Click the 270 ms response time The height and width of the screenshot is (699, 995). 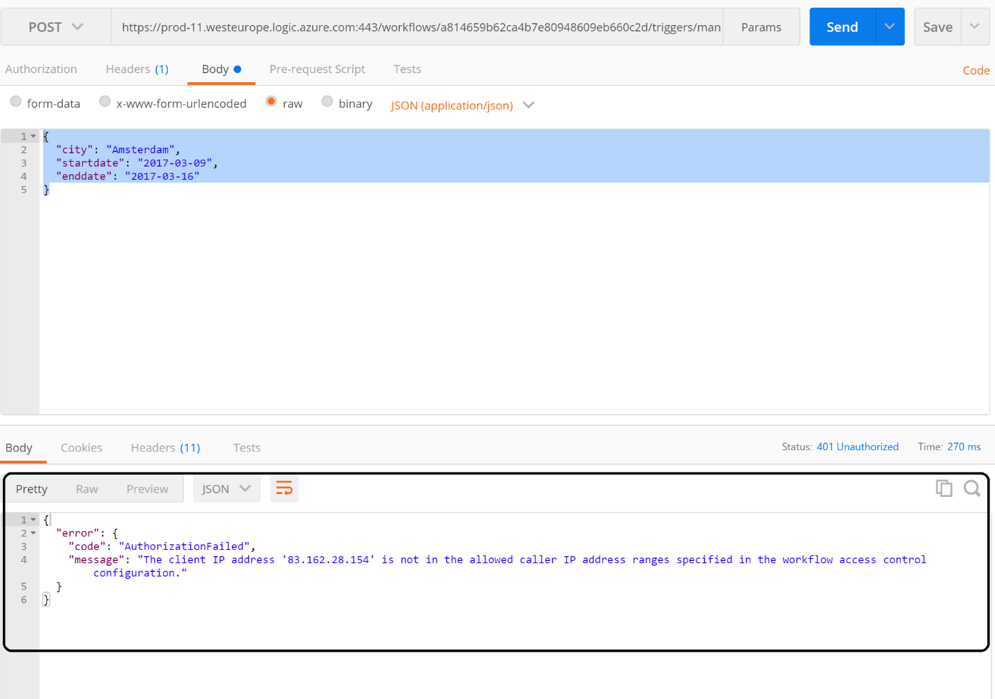pos(964,447)
